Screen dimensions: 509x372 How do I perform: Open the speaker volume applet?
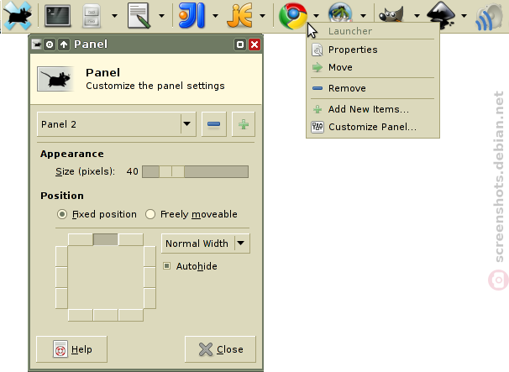click(x=489, y=17)
